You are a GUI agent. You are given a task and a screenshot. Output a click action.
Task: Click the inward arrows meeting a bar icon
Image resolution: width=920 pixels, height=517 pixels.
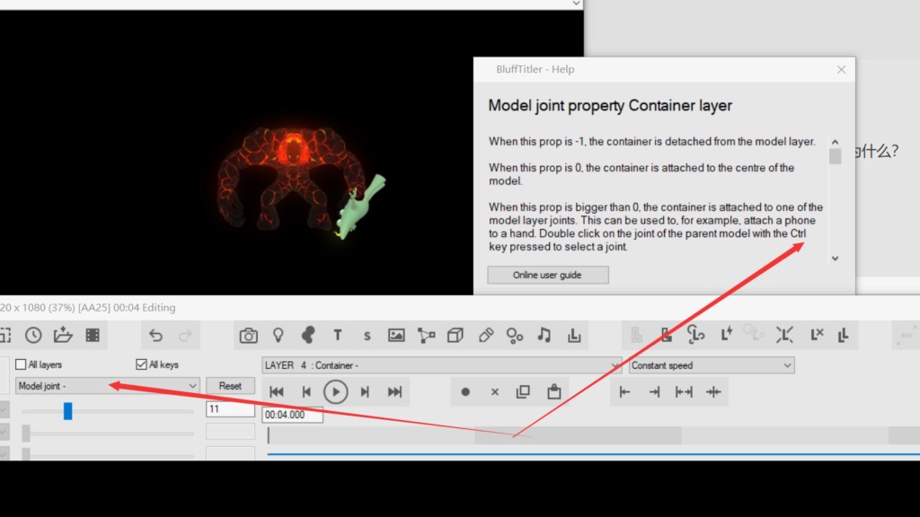[x=713, y=392]
